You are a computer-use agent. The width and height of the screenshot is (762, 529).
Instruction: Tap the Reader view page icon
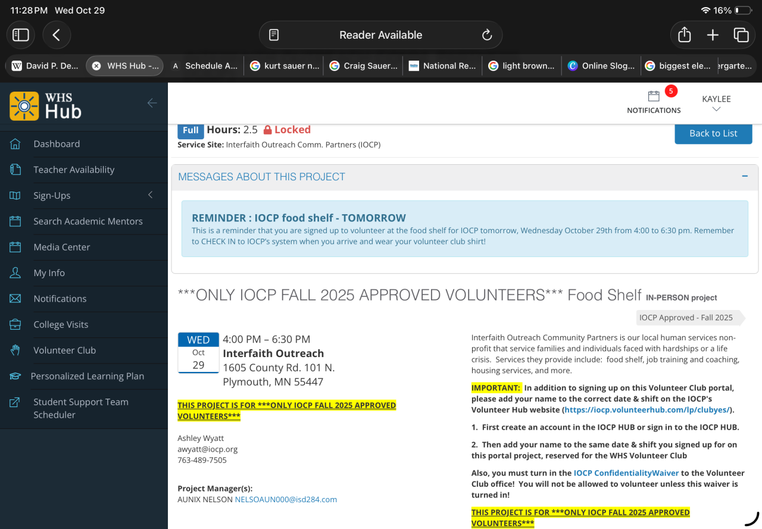point(274,35)
